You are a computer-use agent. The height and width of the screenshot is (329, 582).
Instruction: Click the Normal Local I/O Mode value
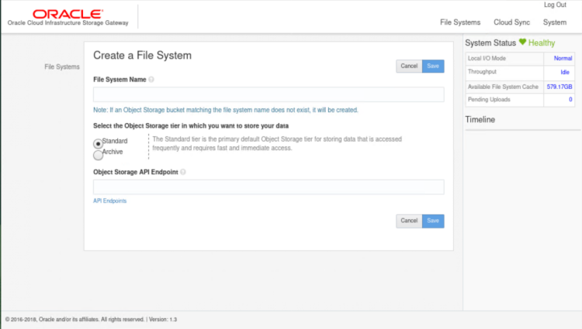563,58
